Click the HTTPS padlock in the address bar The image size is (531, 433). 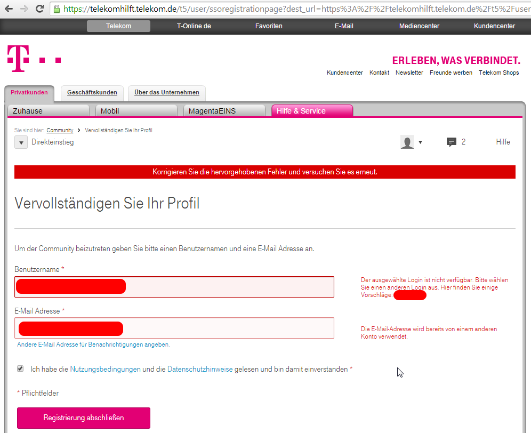(x=56, y=7)
